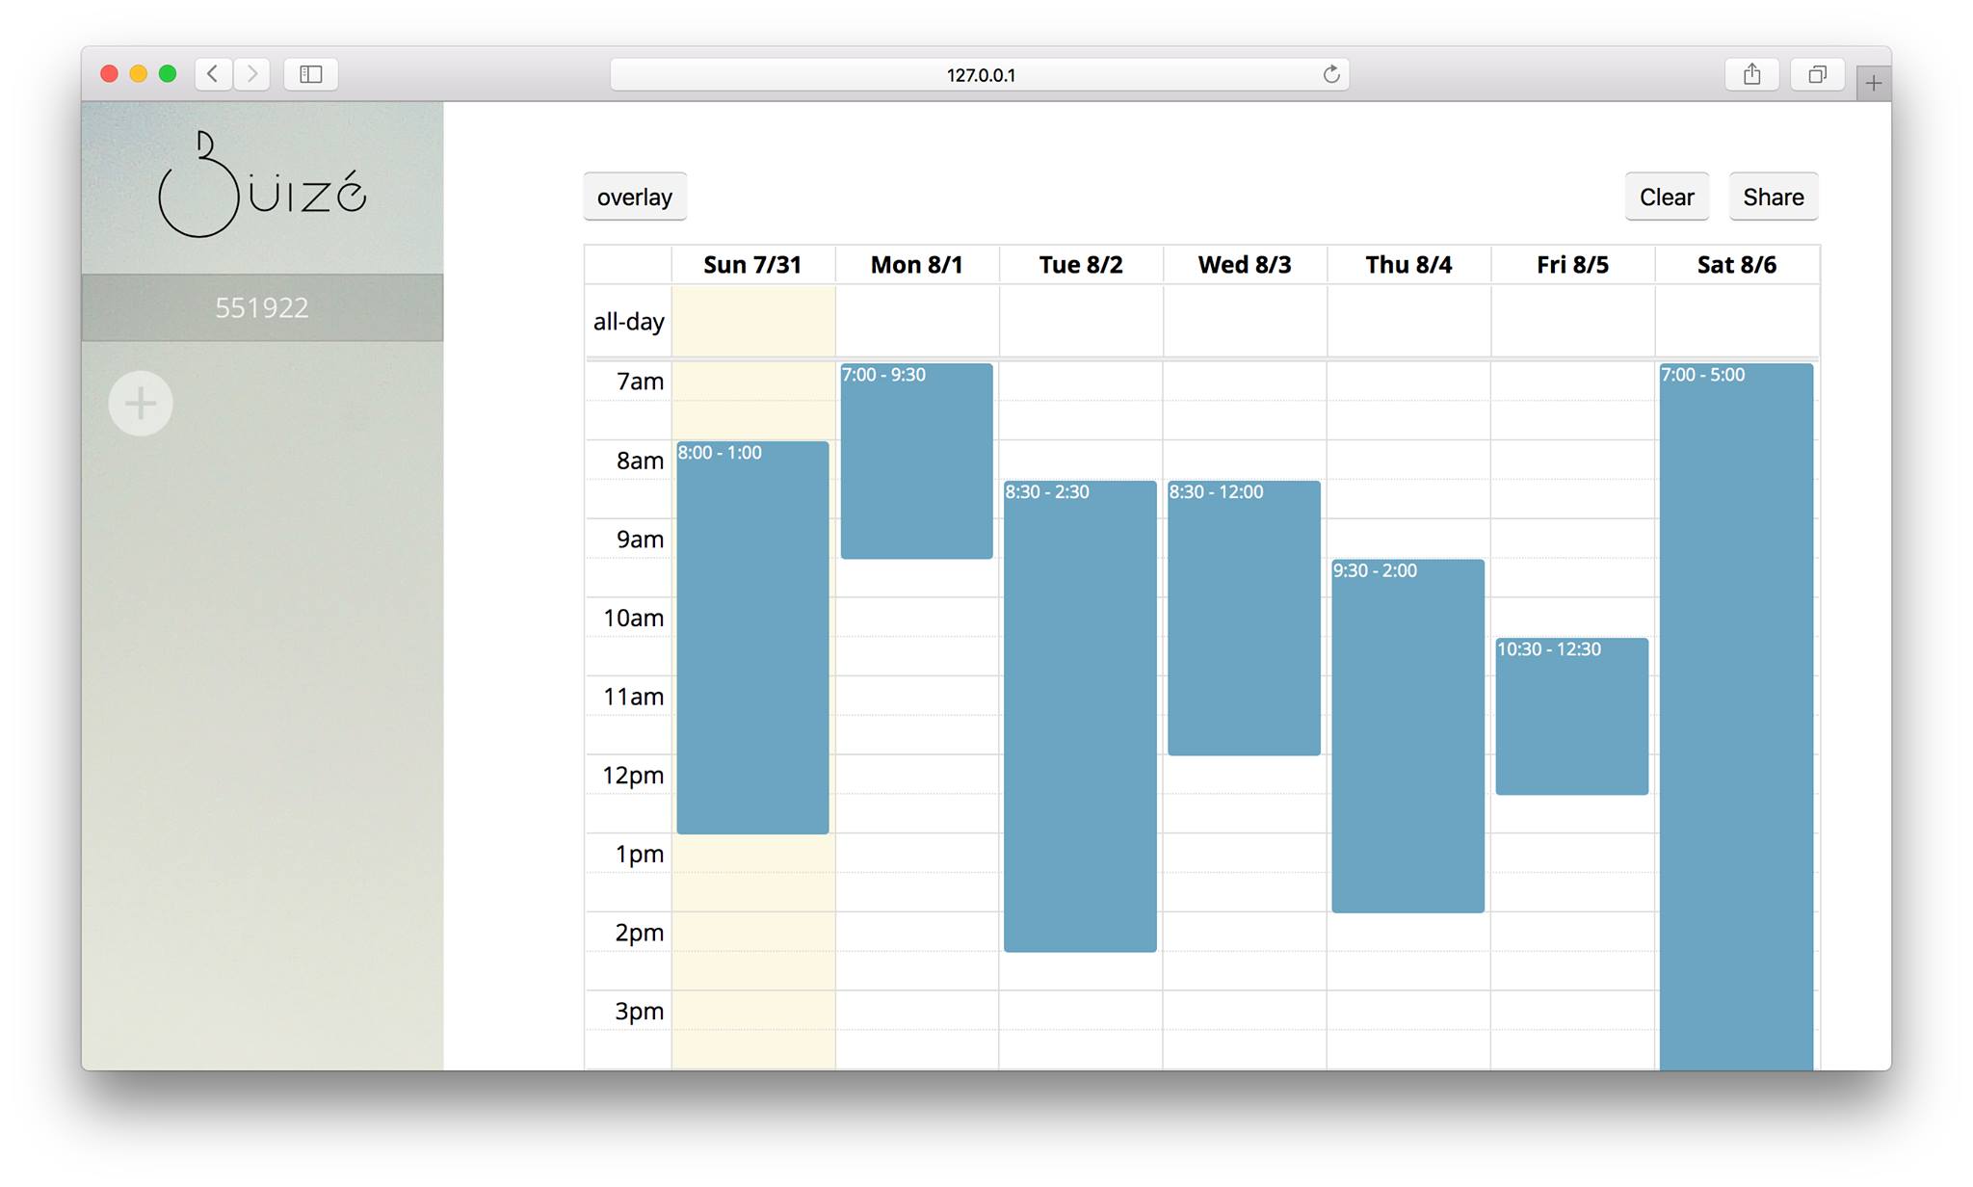The width and height of the screenshot is (1973, 1187).
Task: Open a new tab with plus button
Action: (1873, 84)
